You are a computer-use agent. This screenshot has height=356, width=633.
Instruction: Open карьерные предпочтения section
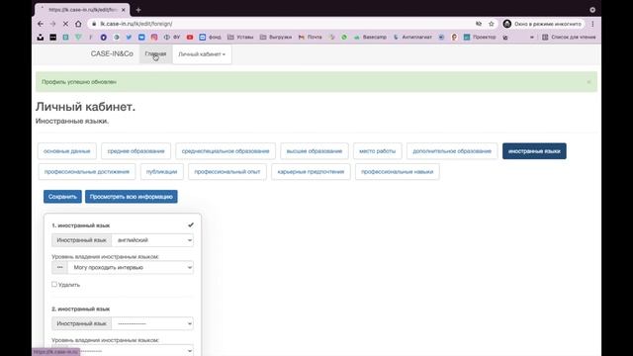(311, 171)
